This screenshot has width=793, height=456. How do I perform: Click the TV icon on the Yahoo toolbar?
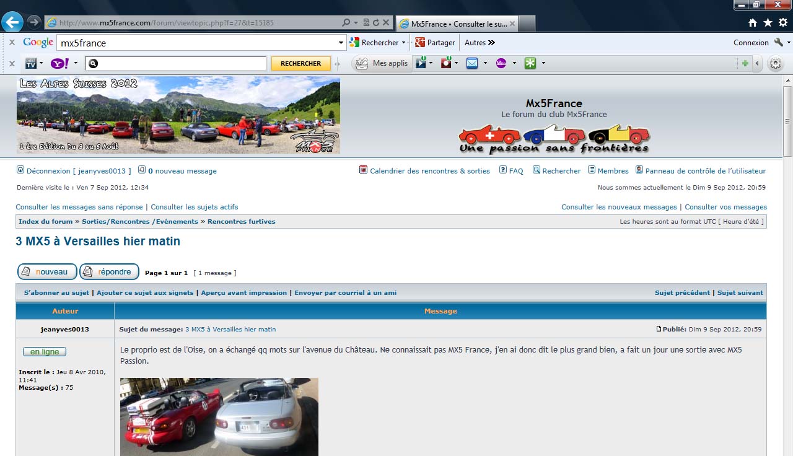tap(31, 63)
